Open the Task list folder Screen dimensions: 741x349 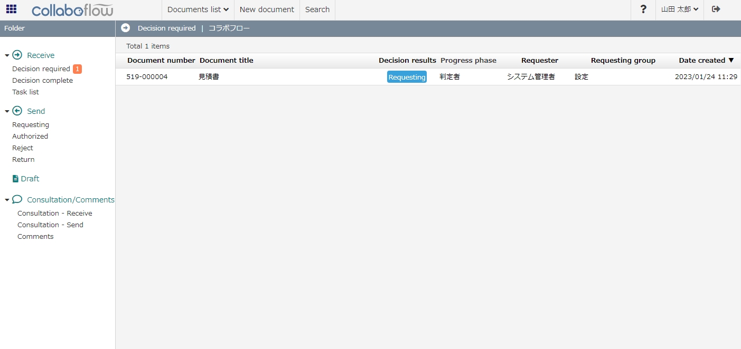(25, 92)
